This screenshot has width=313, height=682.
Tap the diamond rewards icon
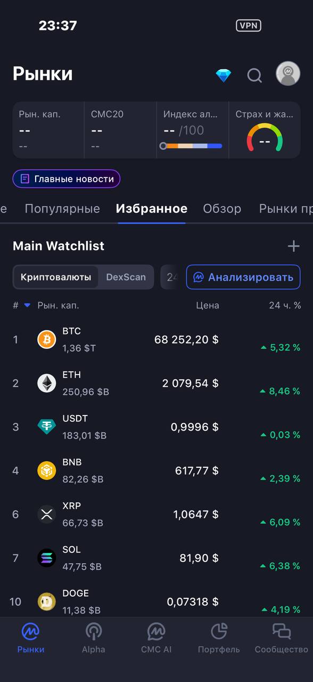pos(224,75)
